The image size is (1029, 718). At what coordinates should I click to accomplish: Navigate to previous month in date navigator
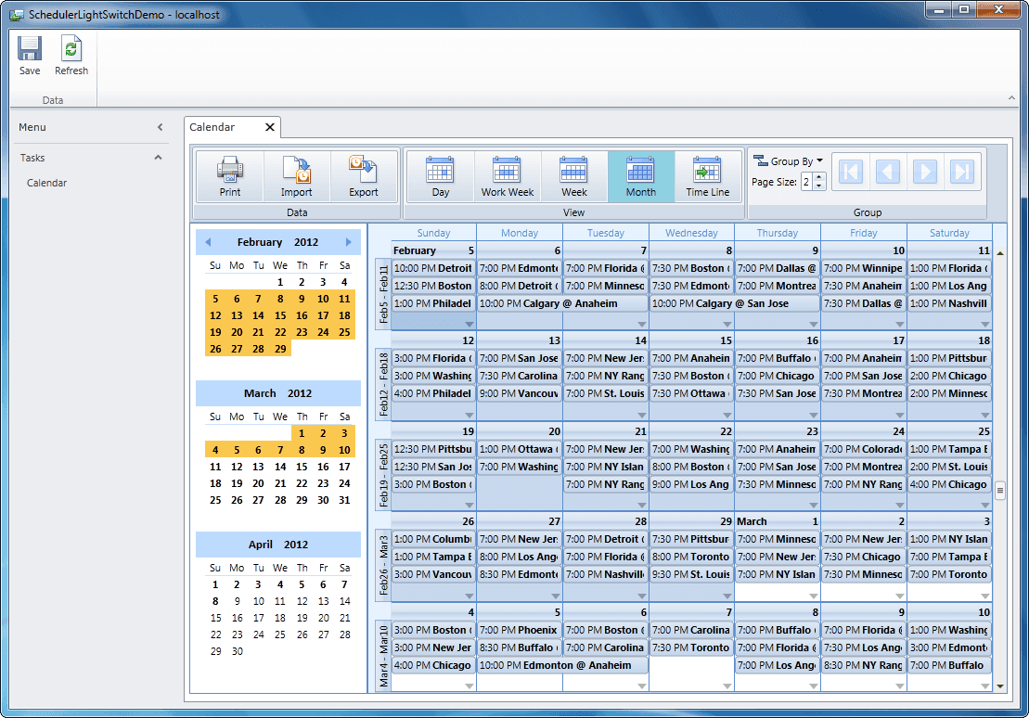pyautogui.click(x=208, y=242)
